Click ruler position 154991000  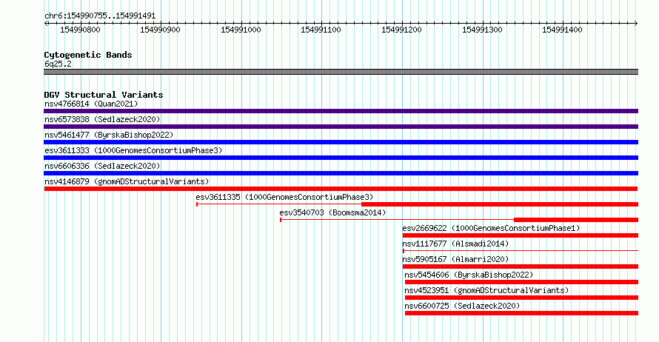pos(241,30)
